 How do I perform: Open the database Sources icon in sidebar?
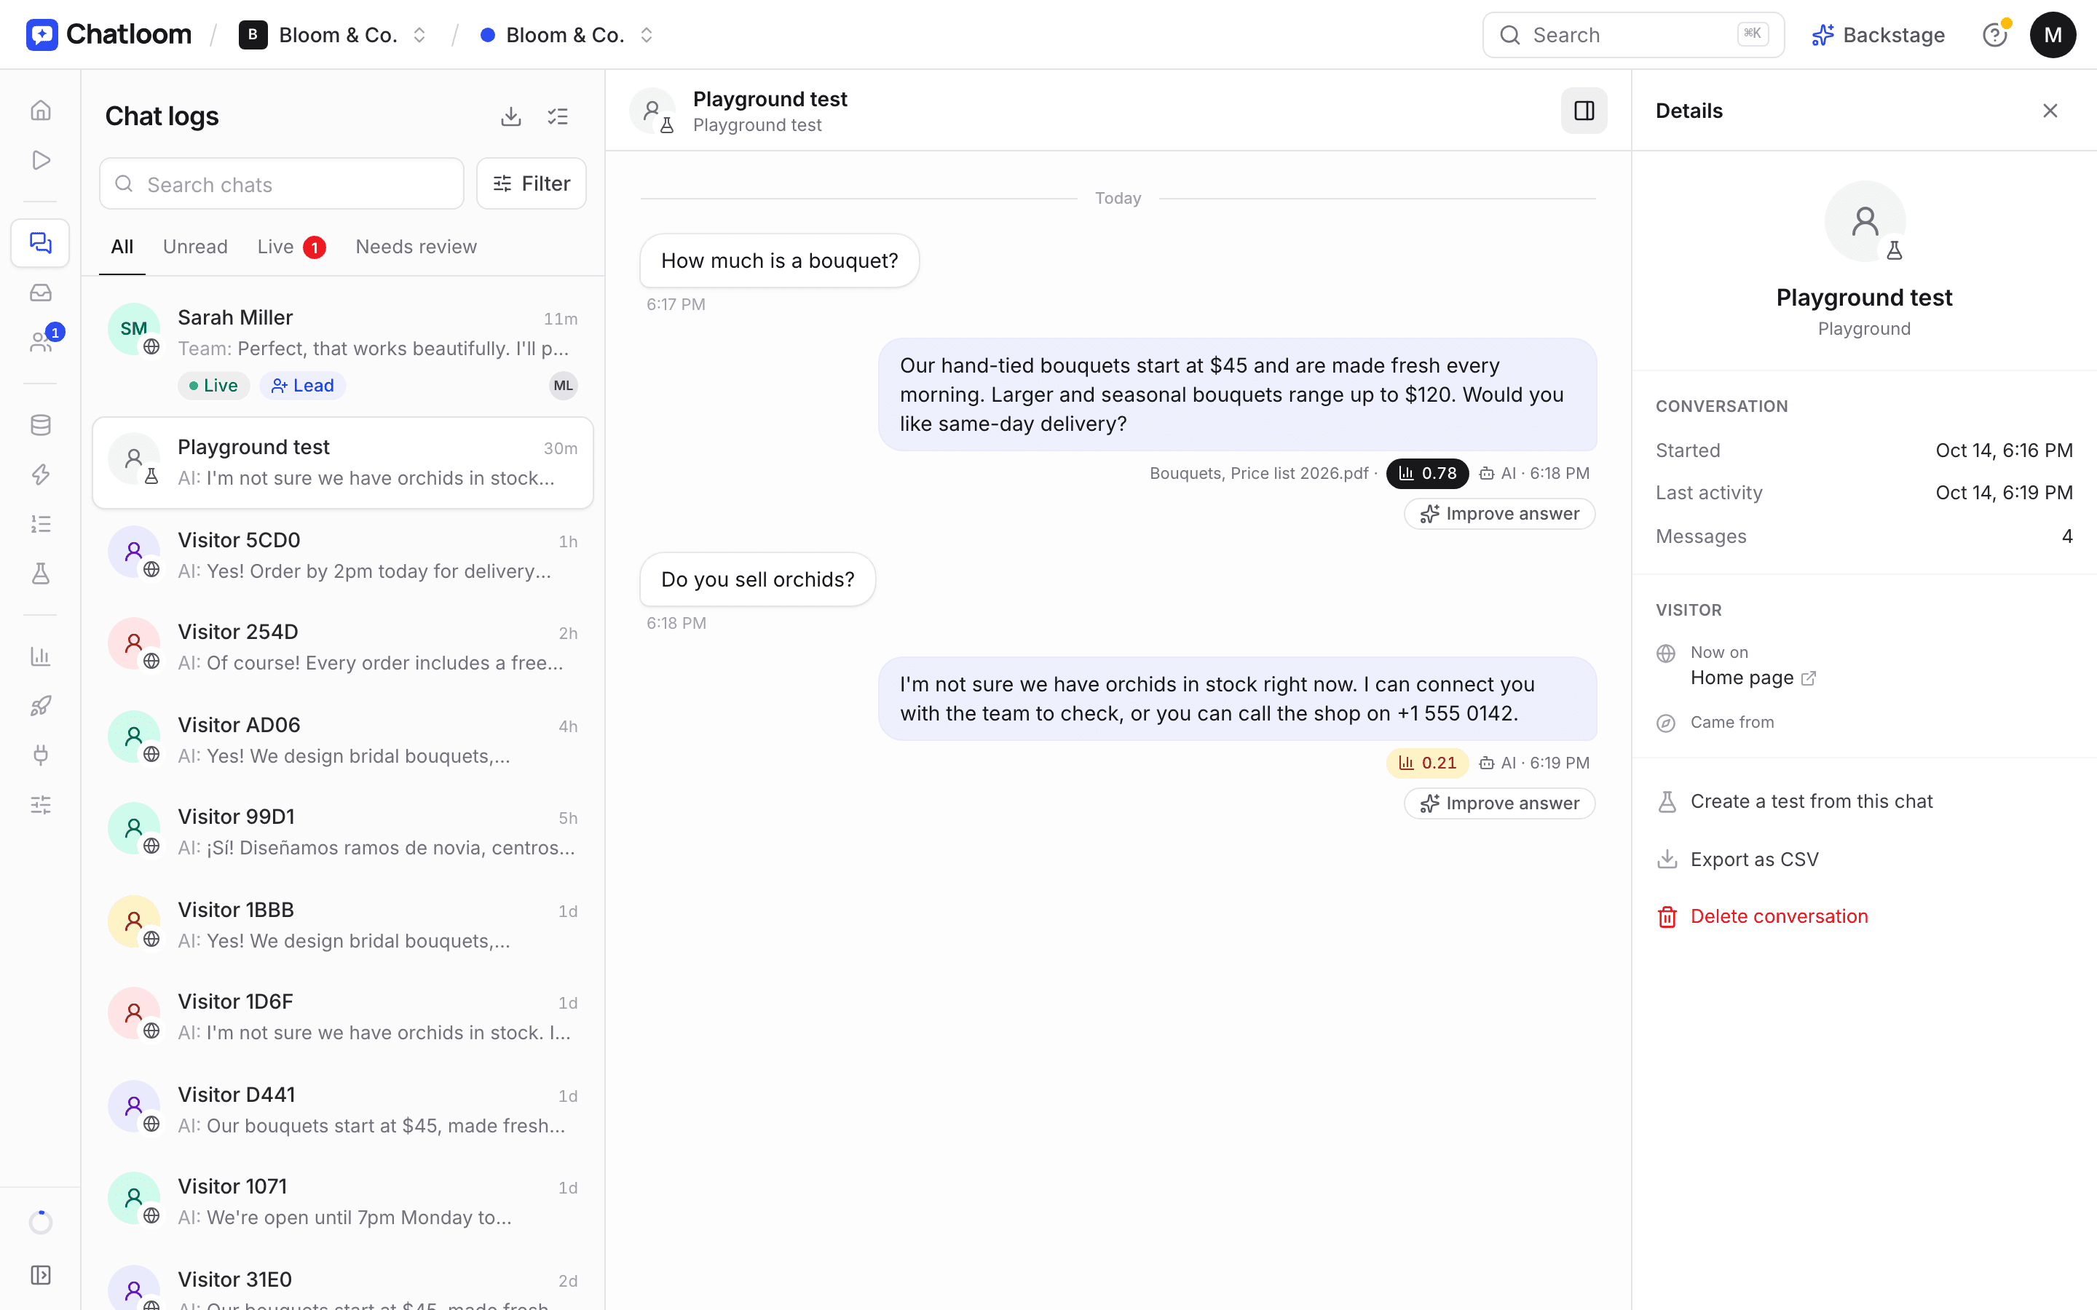[x=41, y=424]
